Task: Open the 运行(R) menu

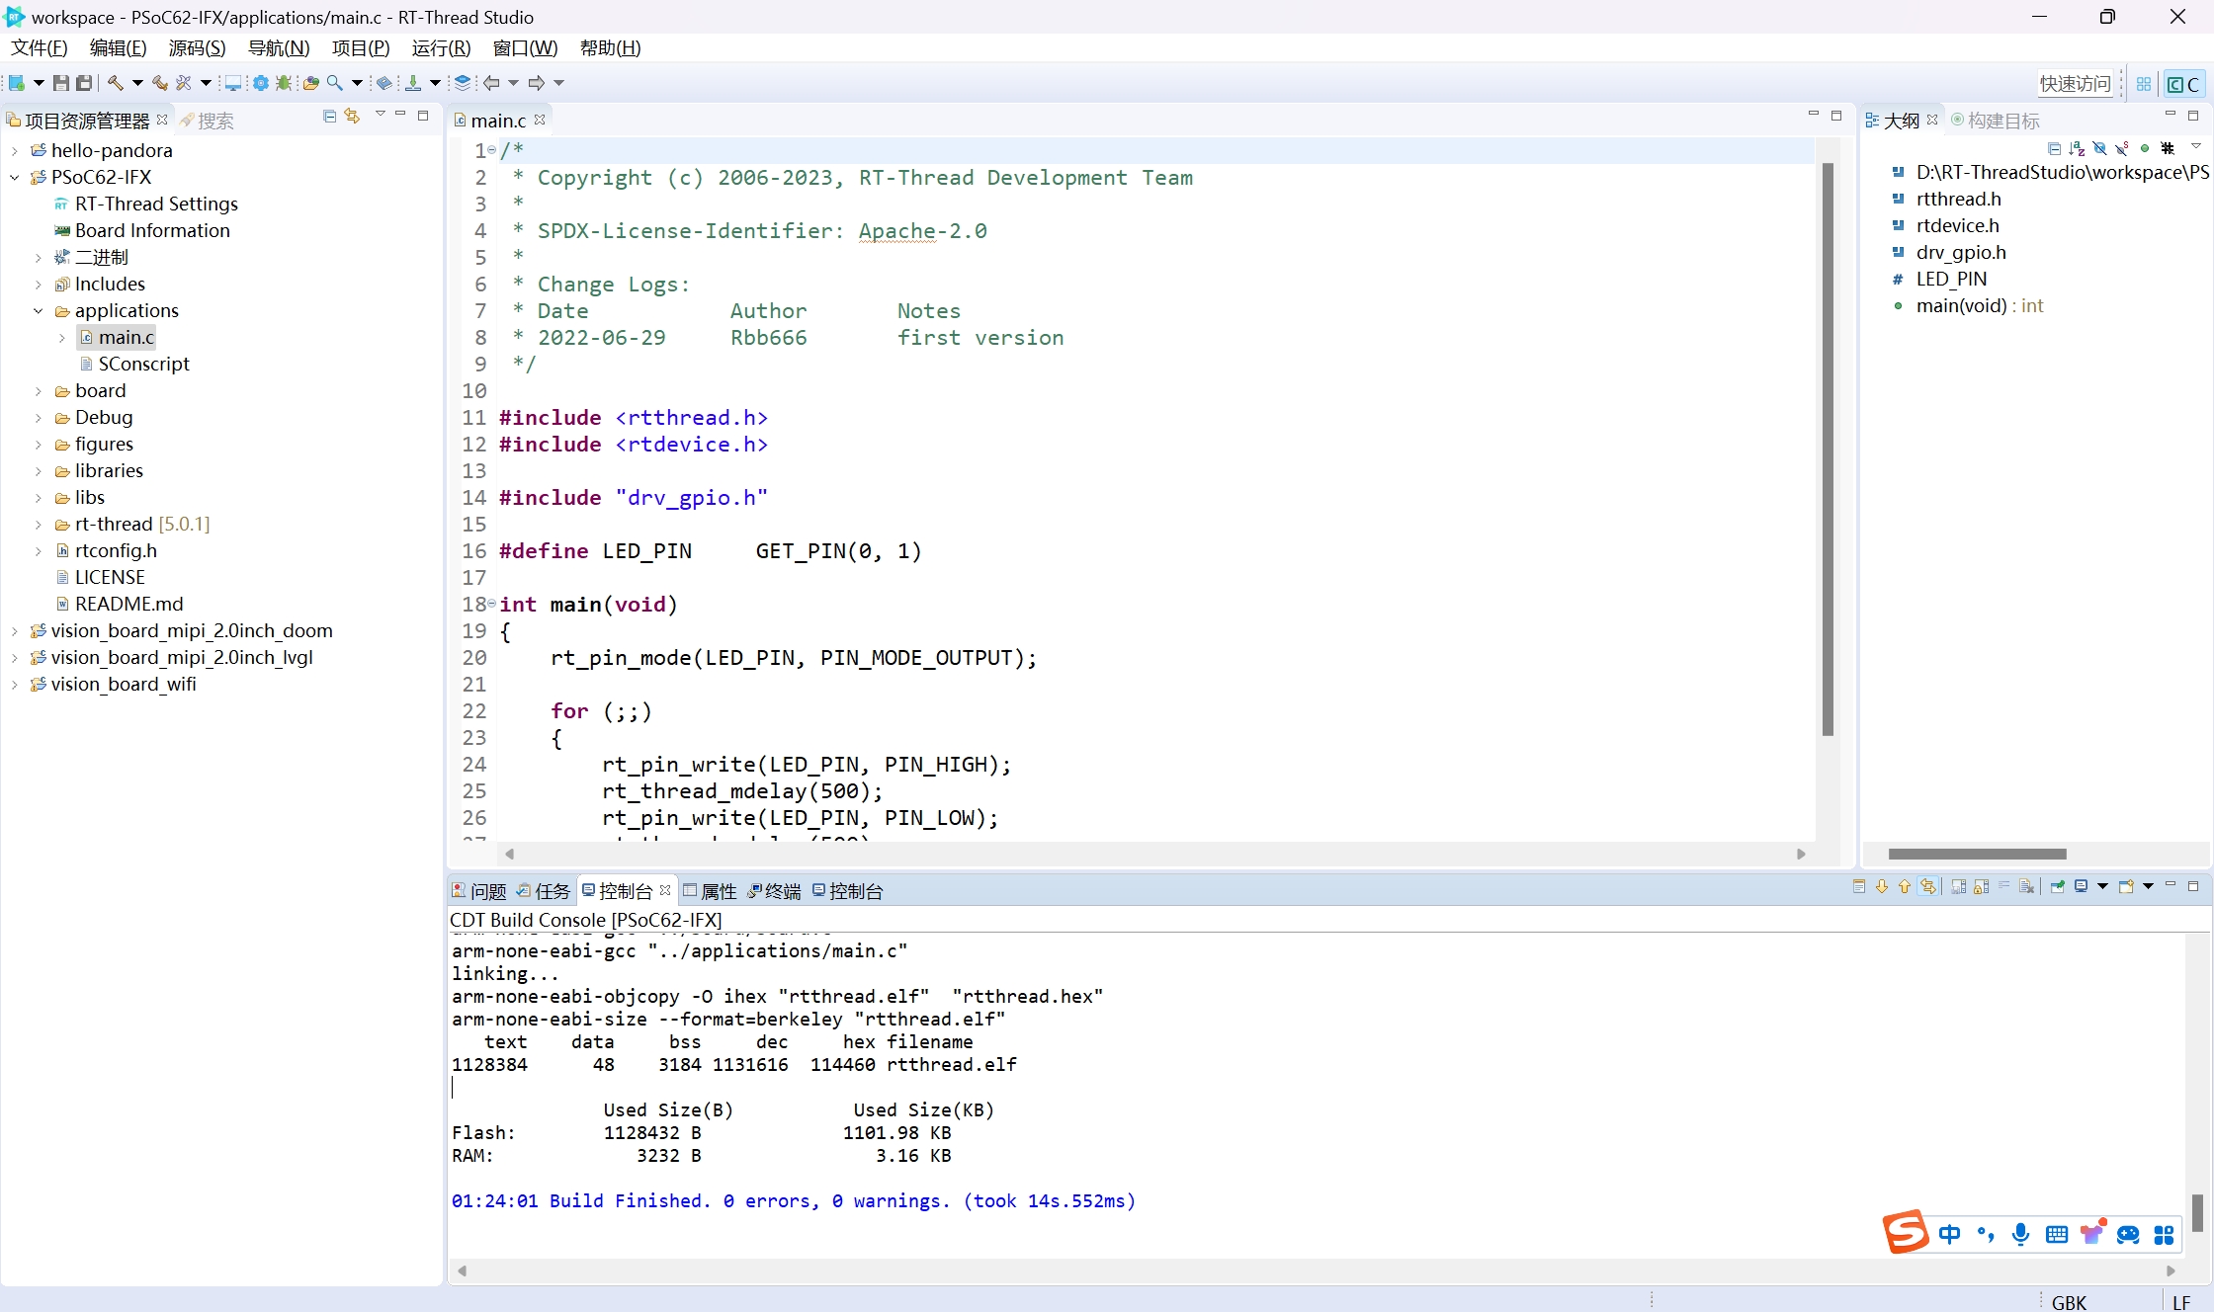Action: point(441,48)
